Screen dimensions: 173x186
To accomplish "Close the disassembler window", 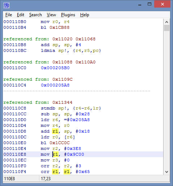I will [x=162, y=4].
